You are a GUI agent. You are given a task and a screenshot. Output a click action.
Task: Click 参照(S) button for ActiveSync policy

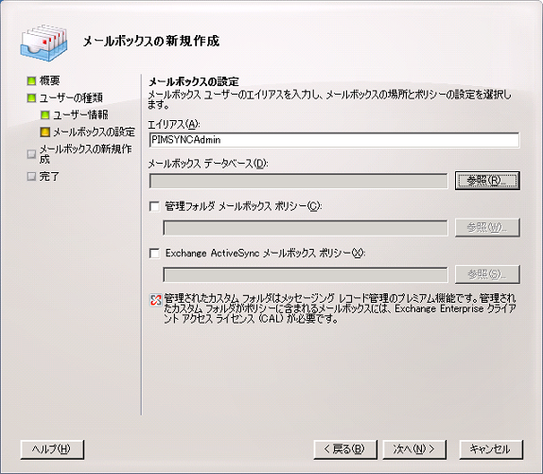487,274
